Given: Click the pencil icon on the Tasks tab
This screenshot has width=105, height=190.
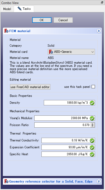Looking at the screenshot, I should click(x=19, y=8).
